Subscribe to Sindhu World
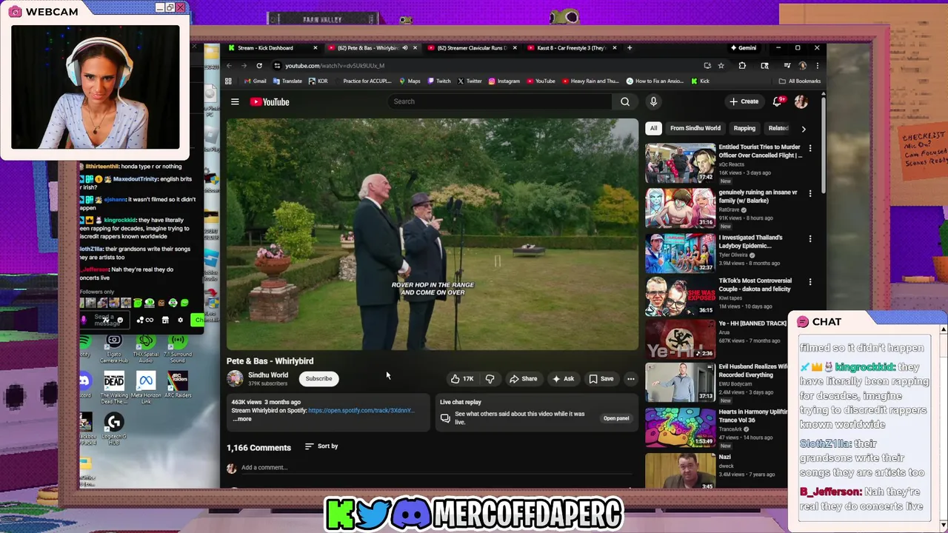This screenshot has height=533, width=948. click(319, 378)
